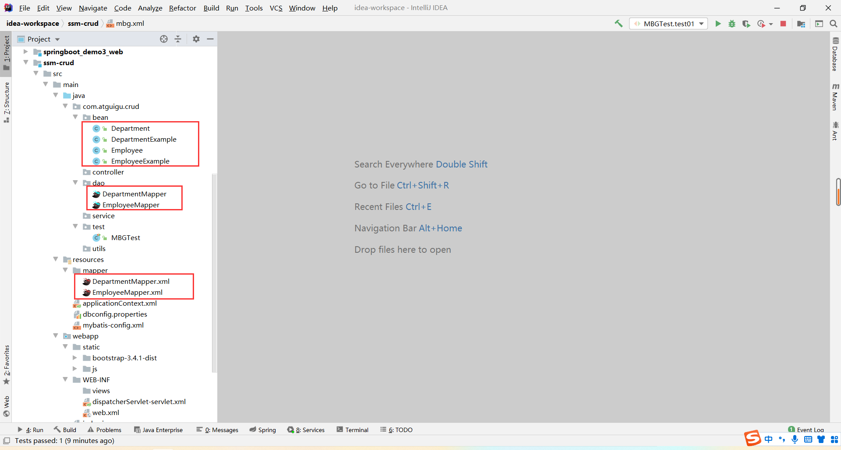Click the idea-workspace breadcrumb

point(32,24)
